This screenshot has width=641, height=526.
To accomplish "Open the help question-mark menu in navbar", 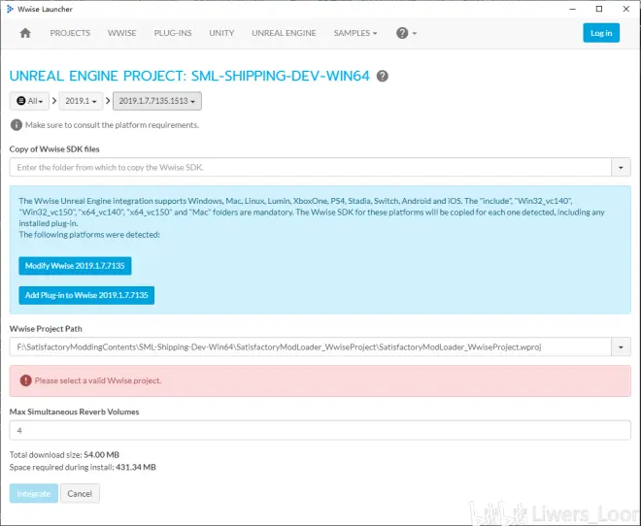I will point(406,33).
